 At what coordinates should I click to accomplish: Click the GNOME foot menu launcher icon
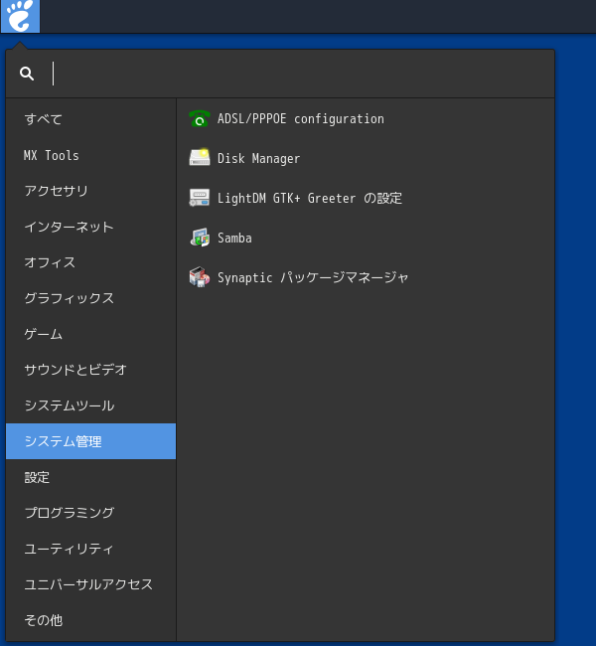click(x=20, y=16)
